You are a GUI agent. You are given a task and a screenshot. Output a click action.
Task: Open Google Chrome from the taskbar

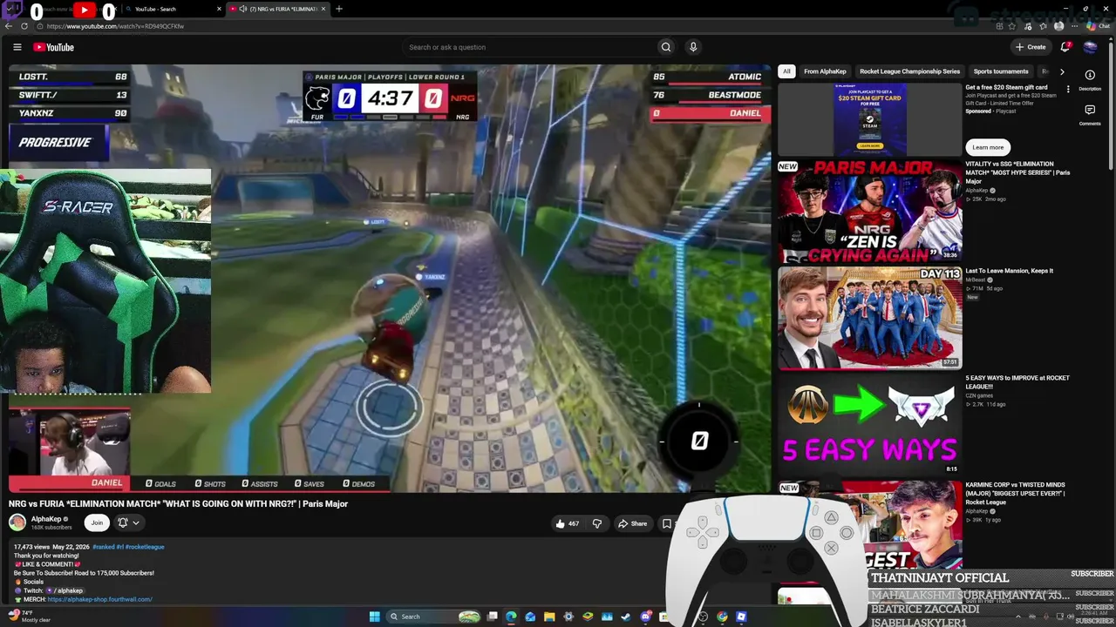point(722,617)
